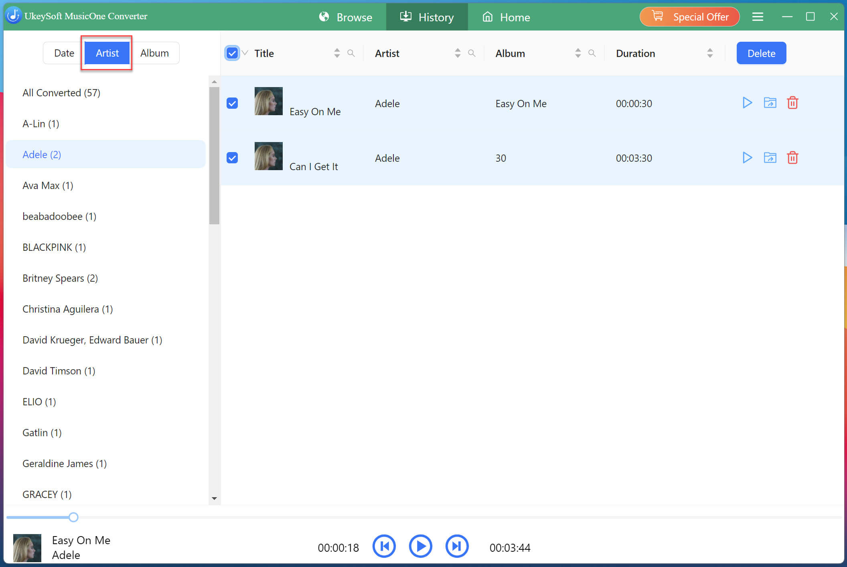Click the scrollbar up arrow in artist list
The width and height of the screenshot is (847, 567).
tap(214, 82)
